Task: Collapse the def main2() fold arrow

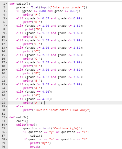Action: point(7,118)
